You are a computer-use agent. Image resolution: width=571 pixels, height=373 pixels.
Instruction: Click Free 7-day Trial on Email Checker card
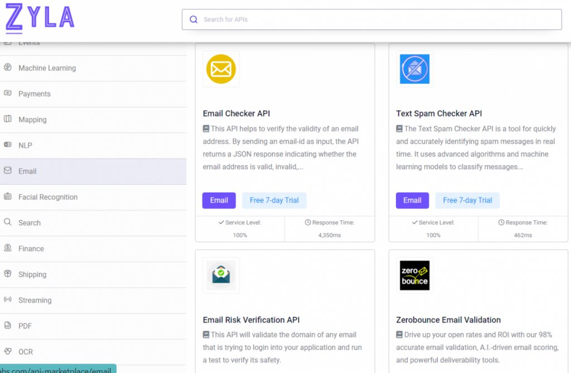[x=274, y=200]
